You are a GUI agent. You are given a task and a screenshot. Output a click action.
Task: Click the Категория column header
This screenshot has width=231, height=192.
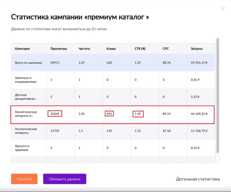point(22,49)
